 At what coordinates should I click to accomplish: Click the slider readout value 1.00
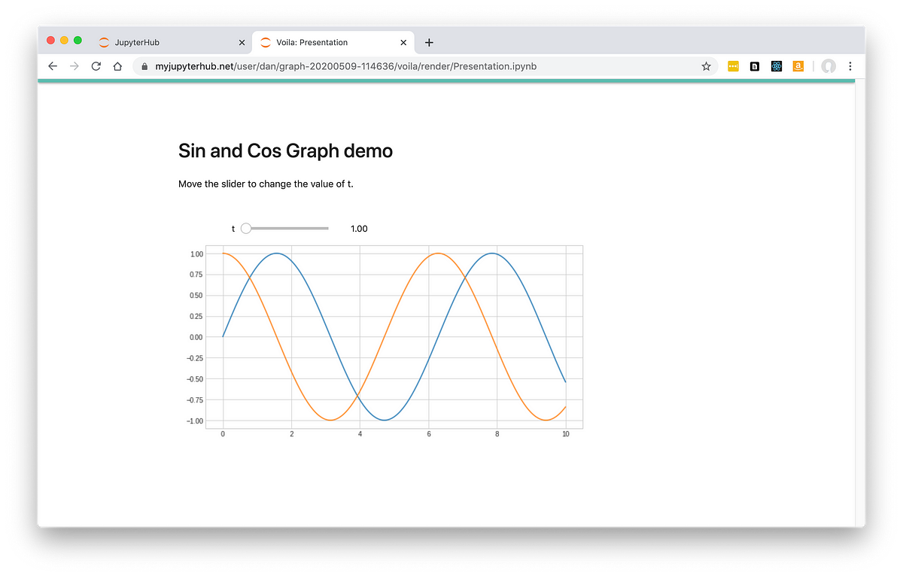[359, 229]
